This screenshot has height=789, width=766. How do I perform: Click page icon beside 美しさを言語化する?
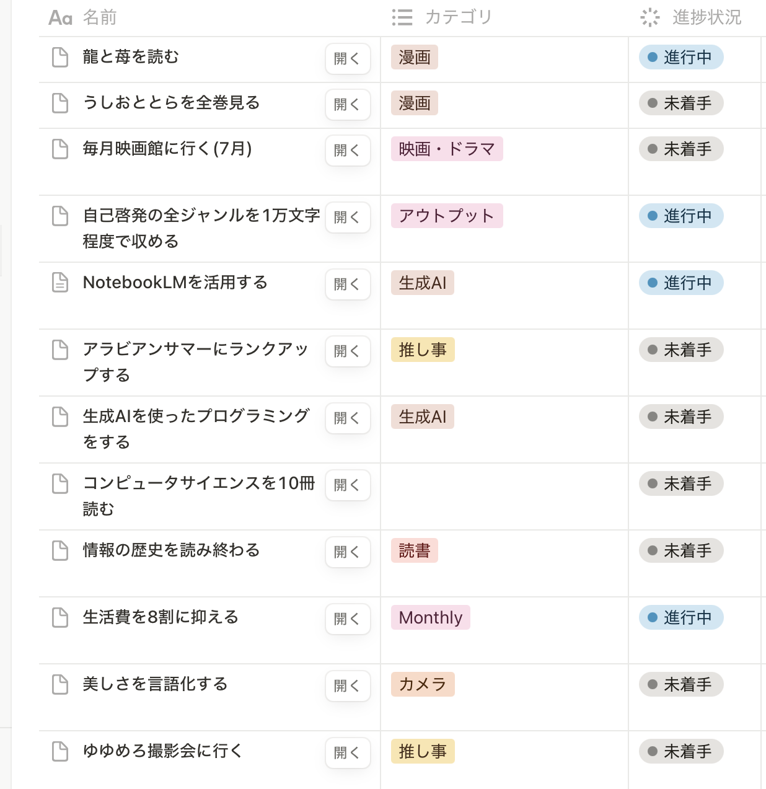60,684
